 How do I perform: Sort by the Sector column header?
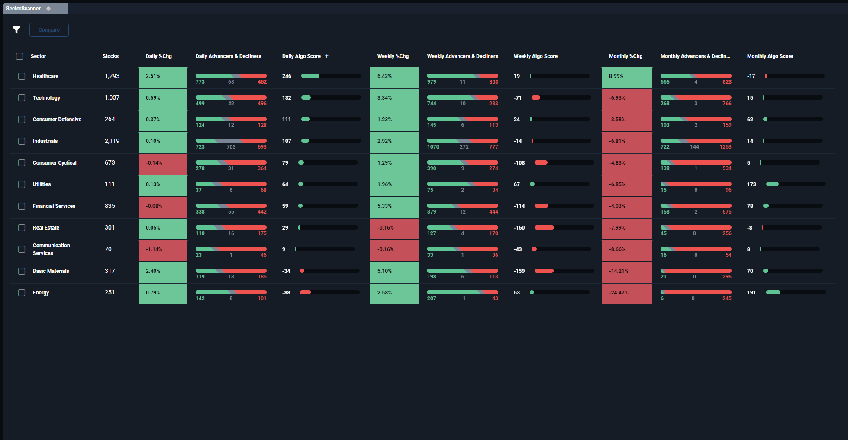[x=38, y=56]
